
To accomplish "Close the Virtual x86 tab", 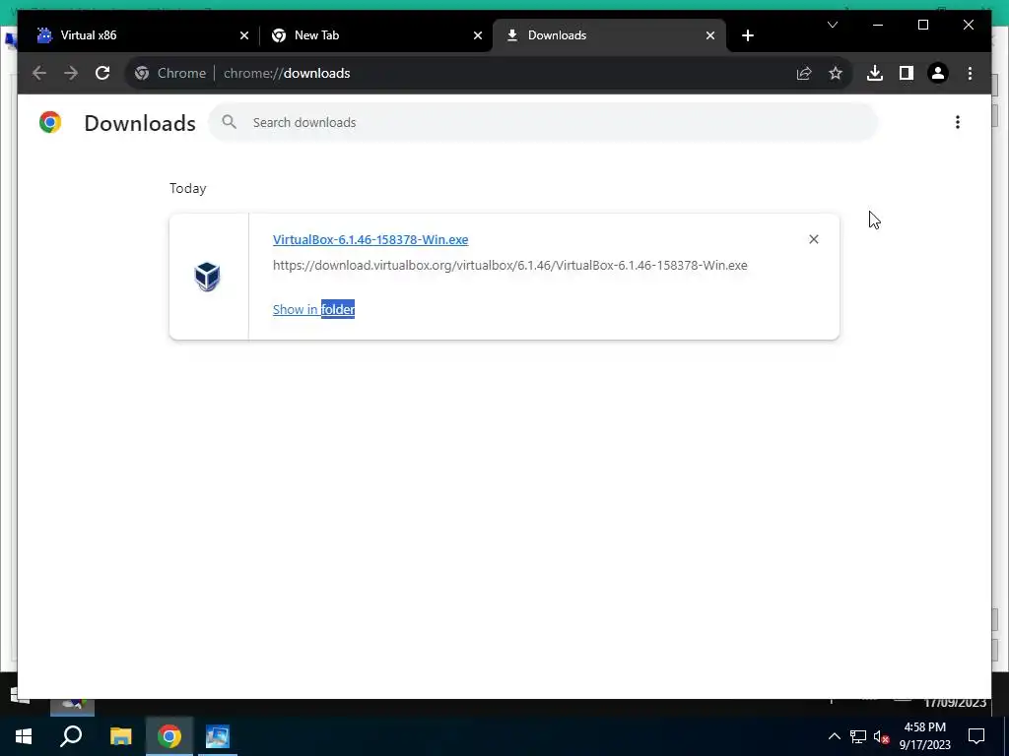I will coord(244,35).
